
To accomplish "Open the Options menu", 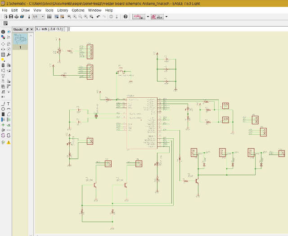I will pos(78,10).
